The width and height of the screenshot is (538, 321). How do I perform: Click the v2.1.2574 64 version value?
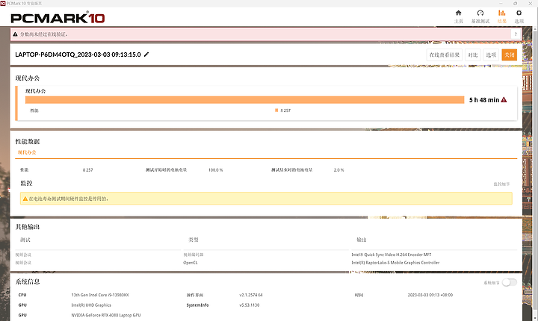(x=251, y=295)
